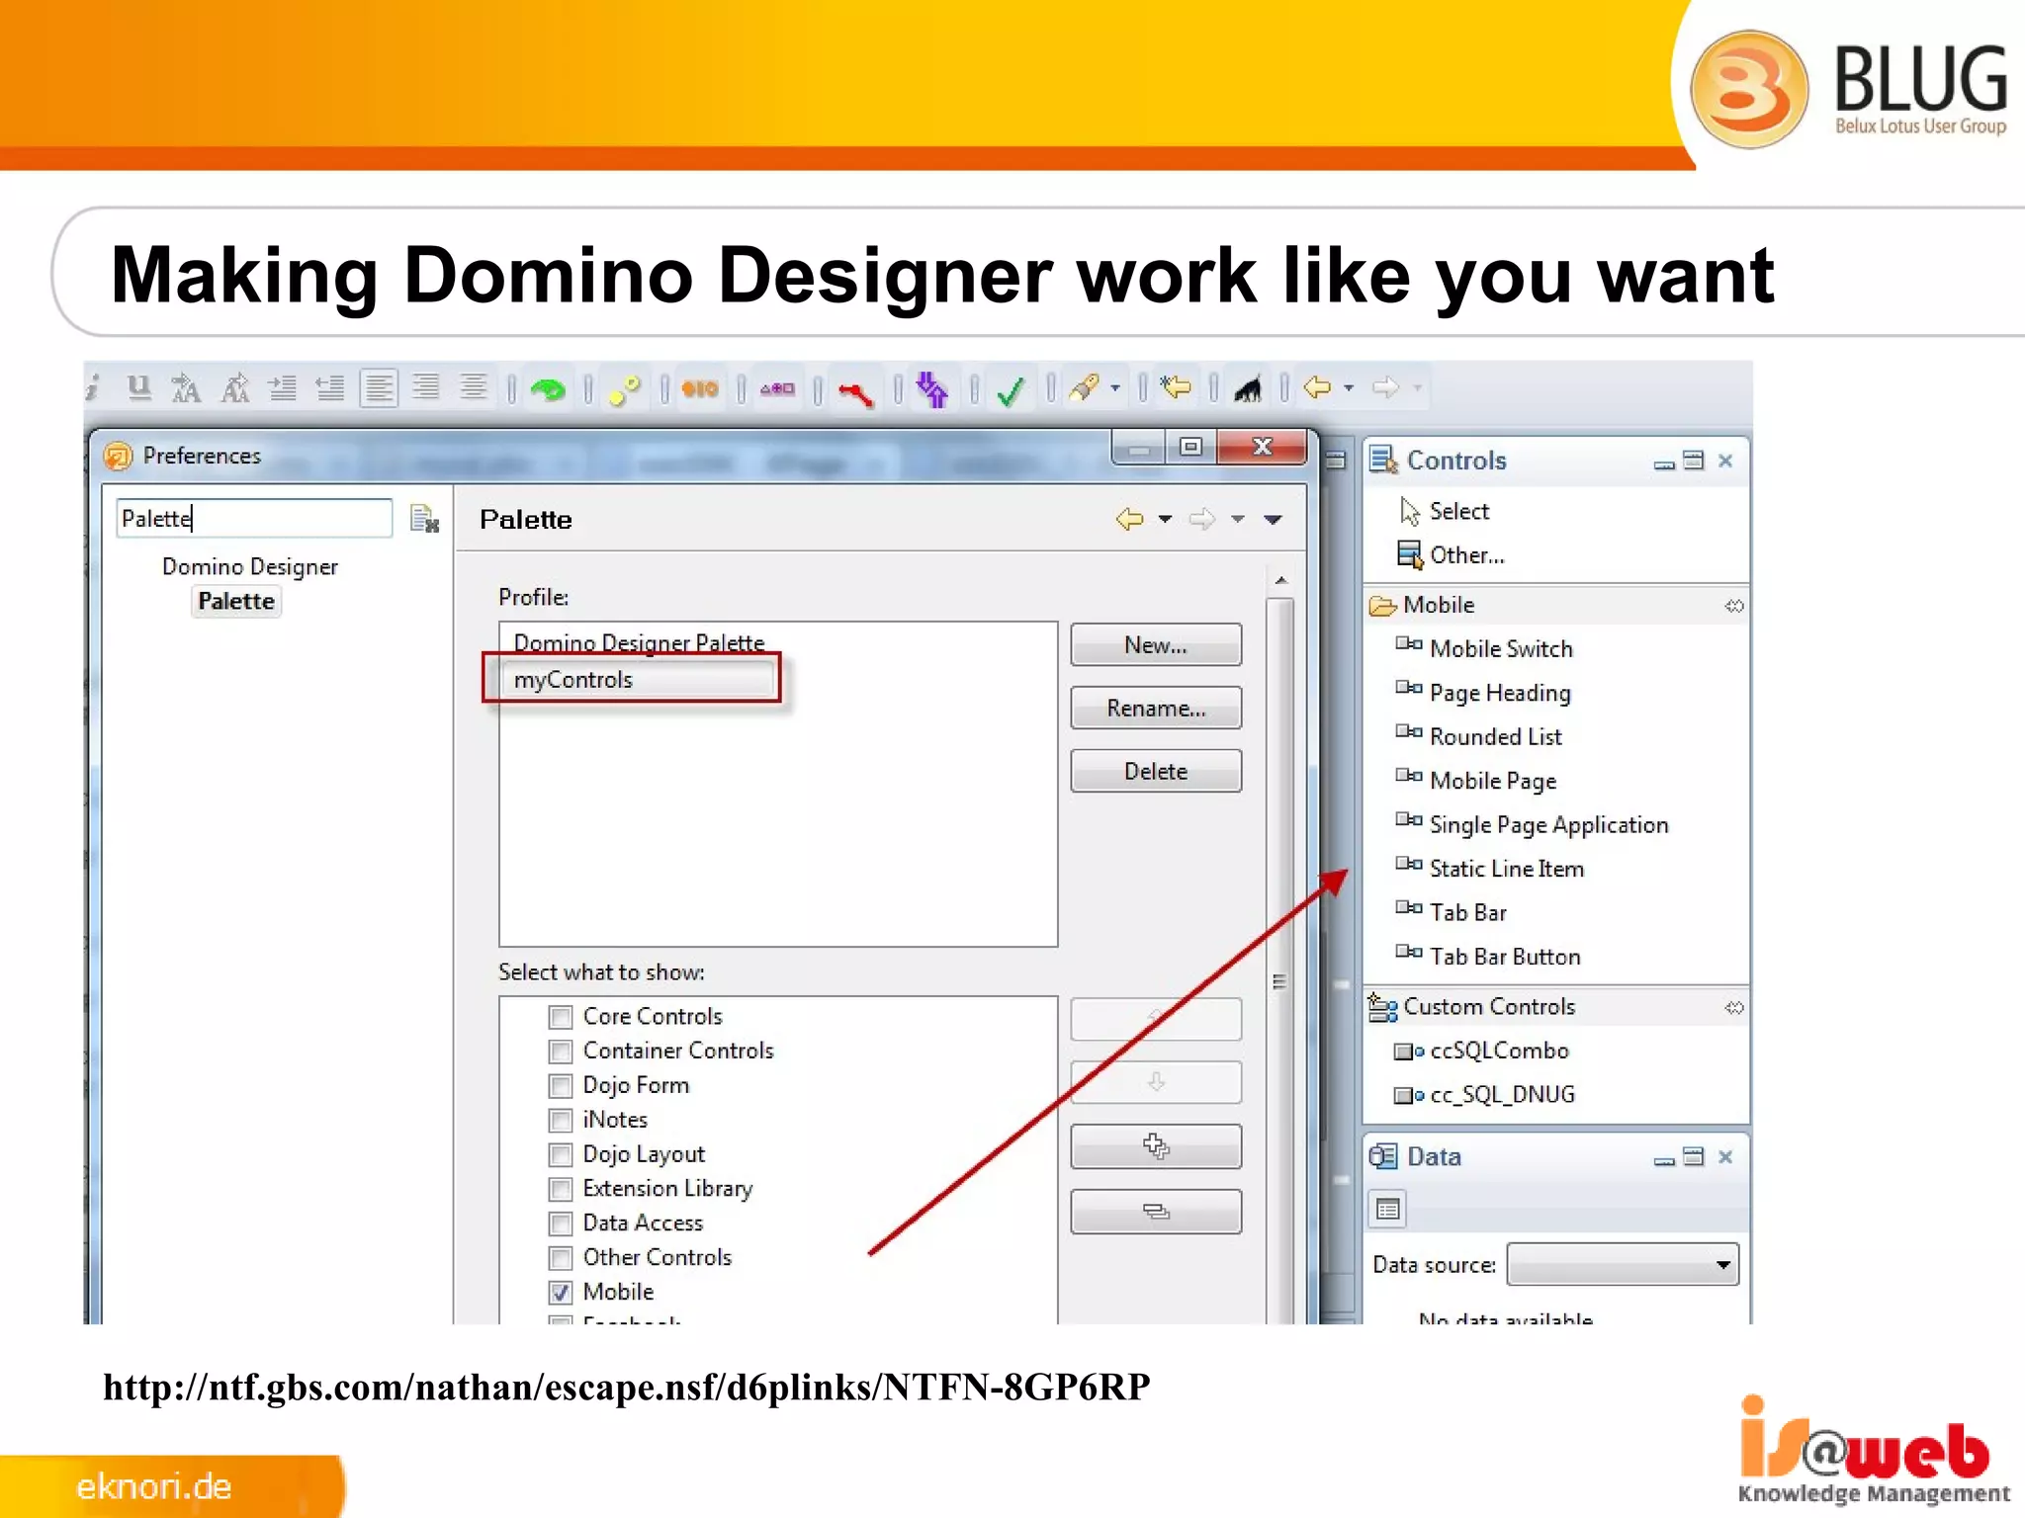Image resolution: width=2025 pixels, height=1518 pixels.
Task: Click the button below the plus button
Action: point(1156,1212)
